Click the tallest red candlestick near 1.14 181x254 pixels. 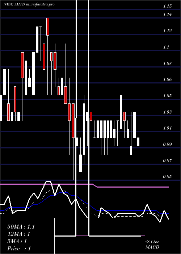[48, 26]
